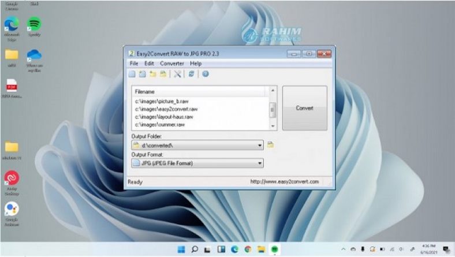Image resolution: width=455 pixels, height=257 pixels.
Task: Open the easy2convert.com website link
Action: pos(284,182)
